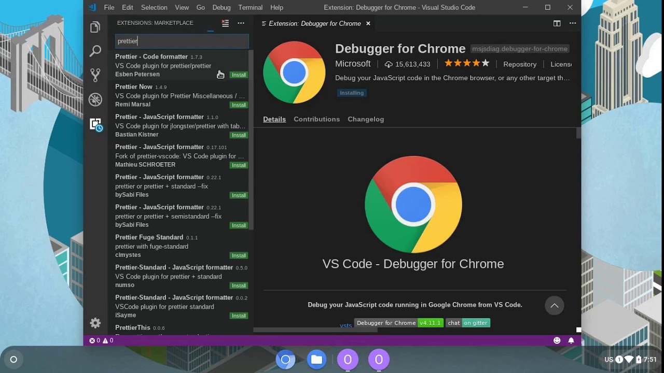Click the extension identifier msjsdiag.debugger-for-chrome
This screenshot has width=664, height=373.
coord(520,49)
